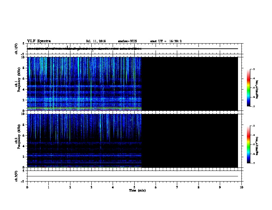Click the 'Time (min)' x-axis label
The height and width of the screenshot is (210, 272).
coord(137,190)
